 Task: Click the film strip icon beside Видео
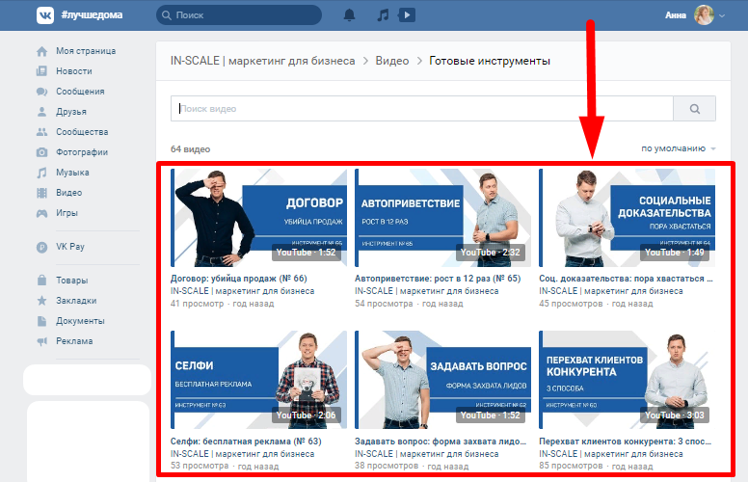tap(42, 193)
